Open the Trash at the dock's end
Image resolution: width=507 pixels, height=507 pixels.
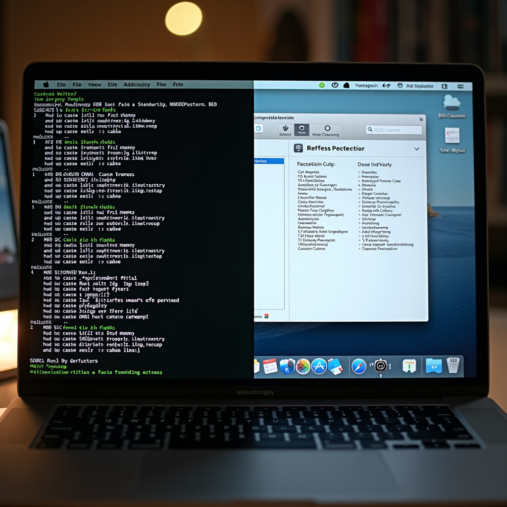(x=453, y=365)
